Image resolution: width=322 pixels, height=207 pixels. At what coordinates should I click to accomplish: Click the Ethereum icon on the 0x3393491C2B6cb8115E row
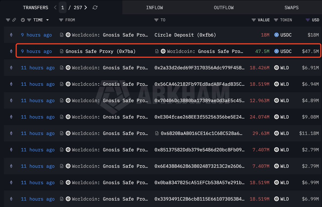click(x=11, y=199)
